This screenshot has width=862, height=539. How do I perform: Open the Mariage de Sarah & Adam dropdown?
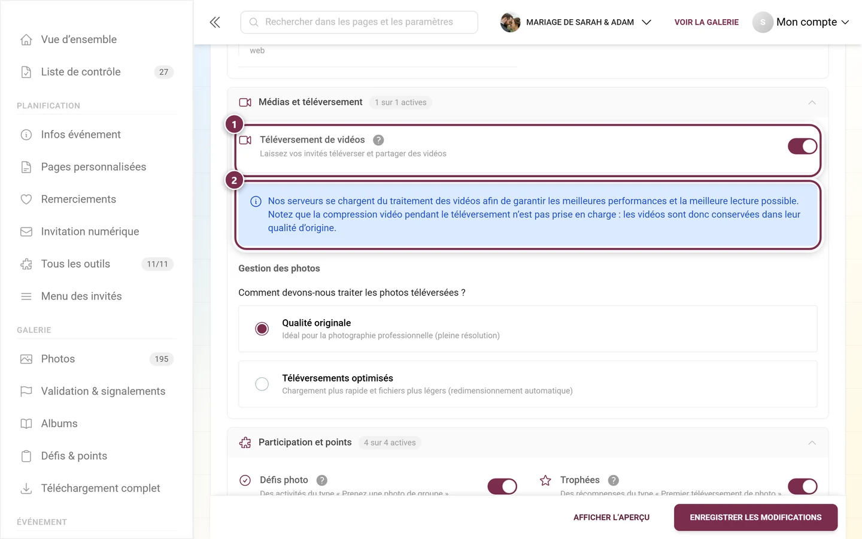pos(576,22)
